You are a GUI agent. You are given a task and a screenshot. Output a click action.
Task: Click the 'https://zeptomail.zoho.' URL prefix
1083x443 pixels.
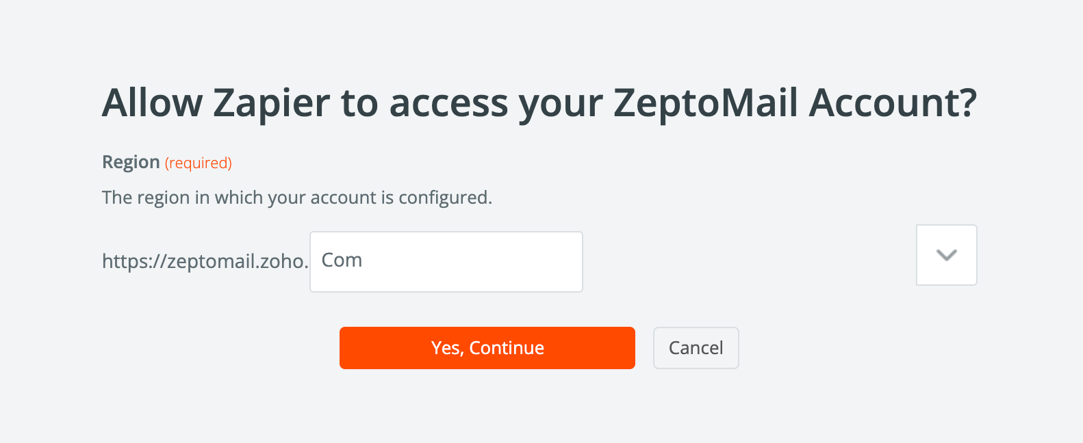205,261
